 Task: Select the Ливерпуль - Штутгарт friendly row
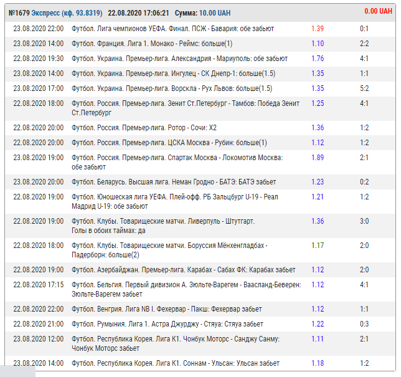coord(200,226)
